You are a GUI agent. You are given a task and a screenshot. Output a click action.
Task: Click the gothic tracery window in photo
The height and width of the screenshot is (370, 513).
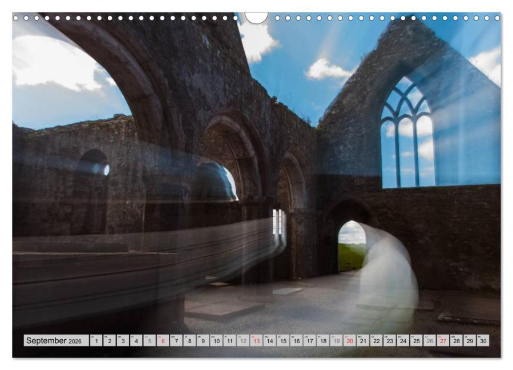(407, 137)
